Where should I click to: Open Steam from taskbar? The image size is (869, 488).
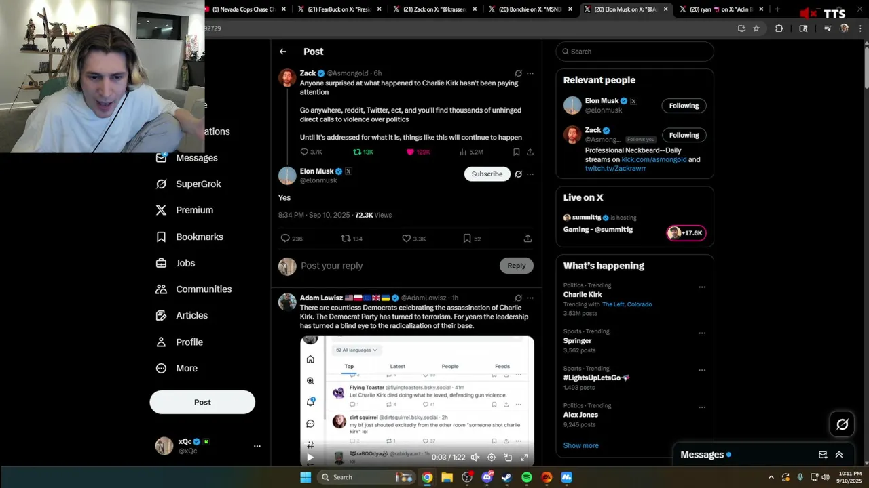pyautogui.click(x=506, y=477)
